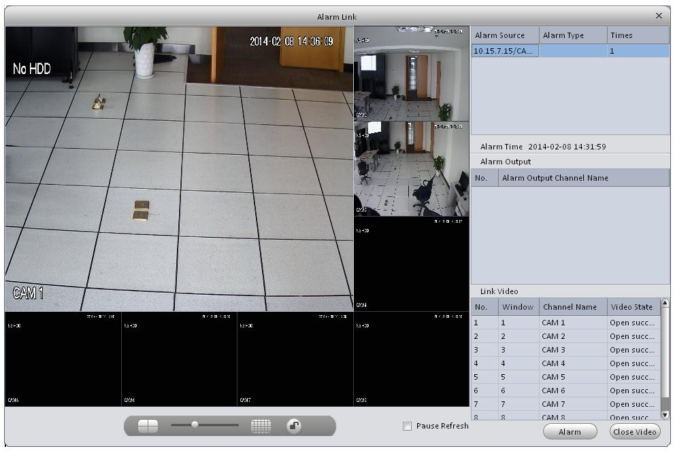Select CAM 4 in the Link Video list
This screenshot has height=453, width=675.
(565, 363)
